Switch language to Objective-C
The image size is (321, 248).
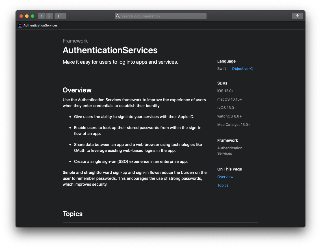[x=242, y=68]
